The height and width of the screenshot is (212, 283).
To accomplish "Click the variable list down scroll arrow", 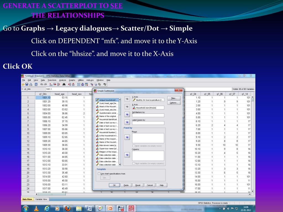I will (120, 165).
